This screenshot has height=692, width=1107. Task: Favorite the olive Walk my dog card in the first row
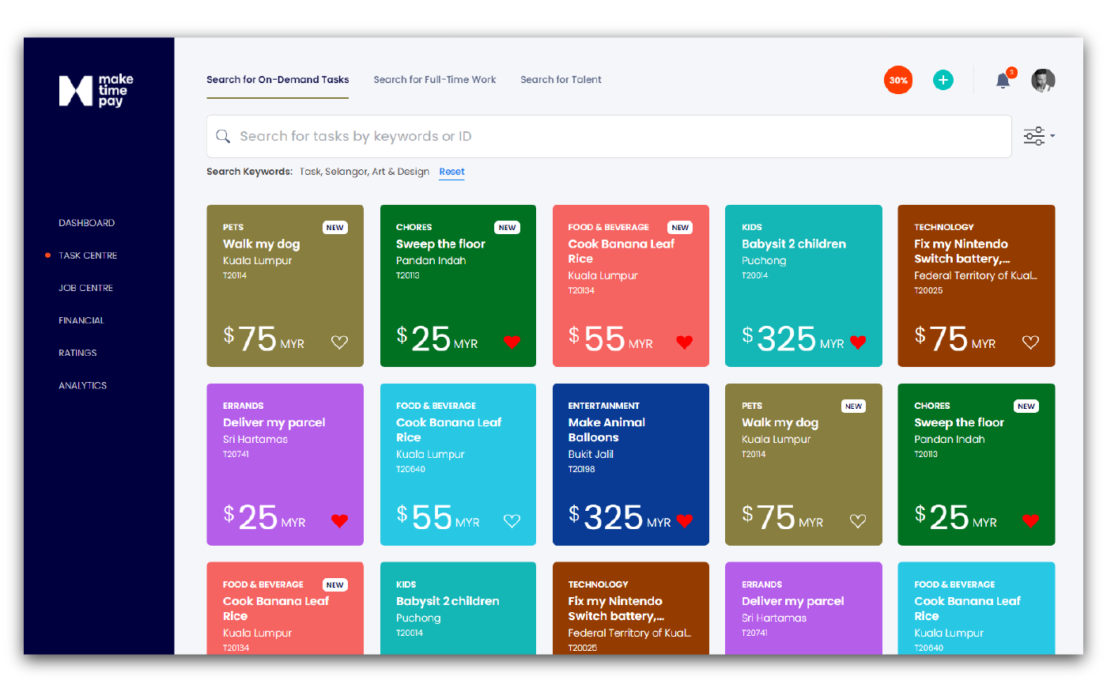pos(339,342)
